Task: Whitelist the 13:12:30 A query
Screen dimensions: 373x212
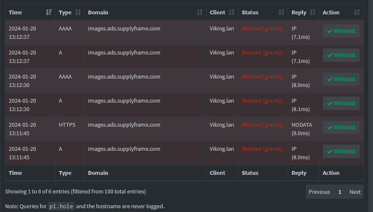Action: click(341, 103)
